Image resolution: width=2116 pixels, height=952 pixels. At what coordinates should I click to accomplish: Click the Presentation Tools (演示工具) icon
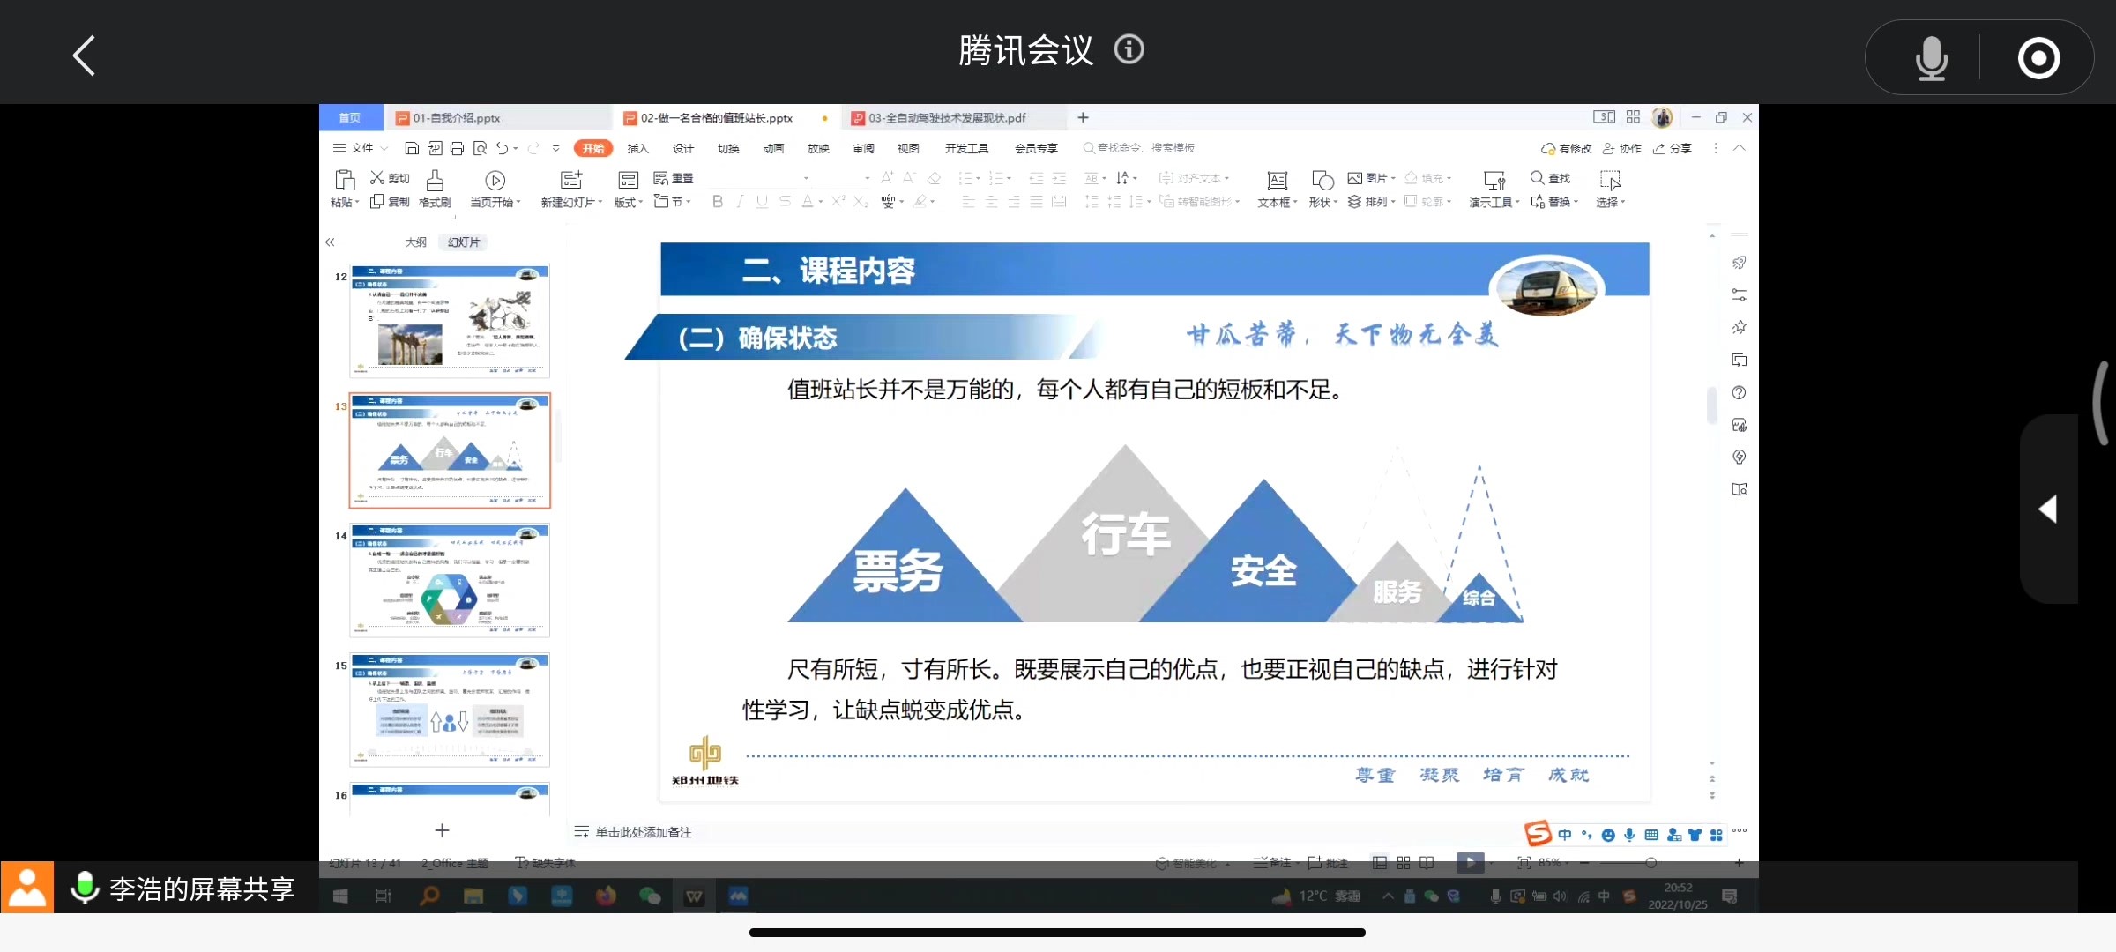tap(1494, 181)
